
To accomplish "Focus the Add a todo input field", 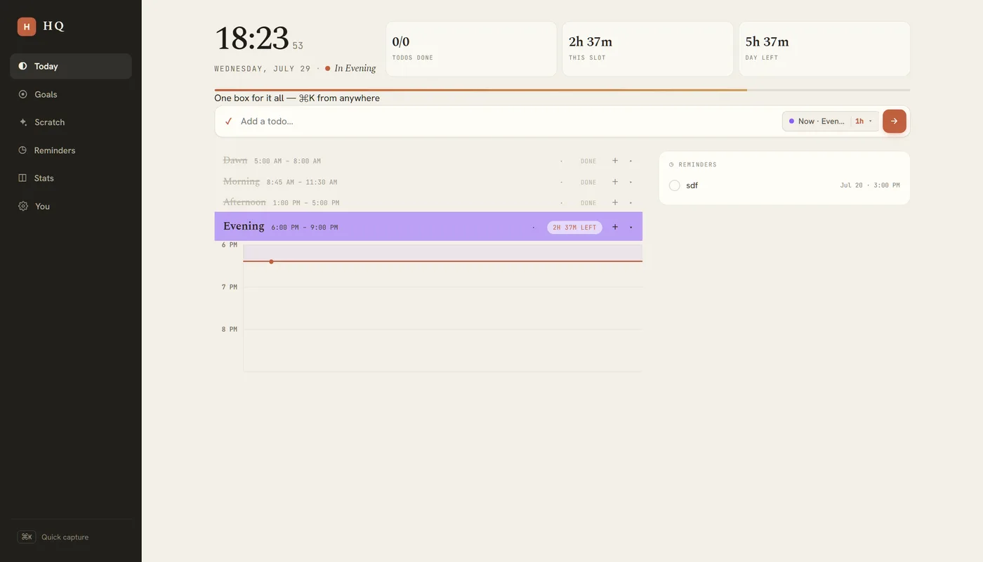I will click(509, 121).
